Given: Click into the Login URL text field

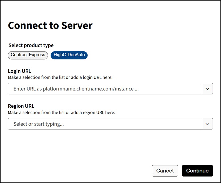Looking at the screenshot, I should (x=105, y=89).
